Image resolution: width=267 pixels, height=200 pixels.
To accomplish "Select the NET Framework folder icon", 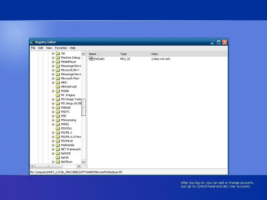I will 58,149.
